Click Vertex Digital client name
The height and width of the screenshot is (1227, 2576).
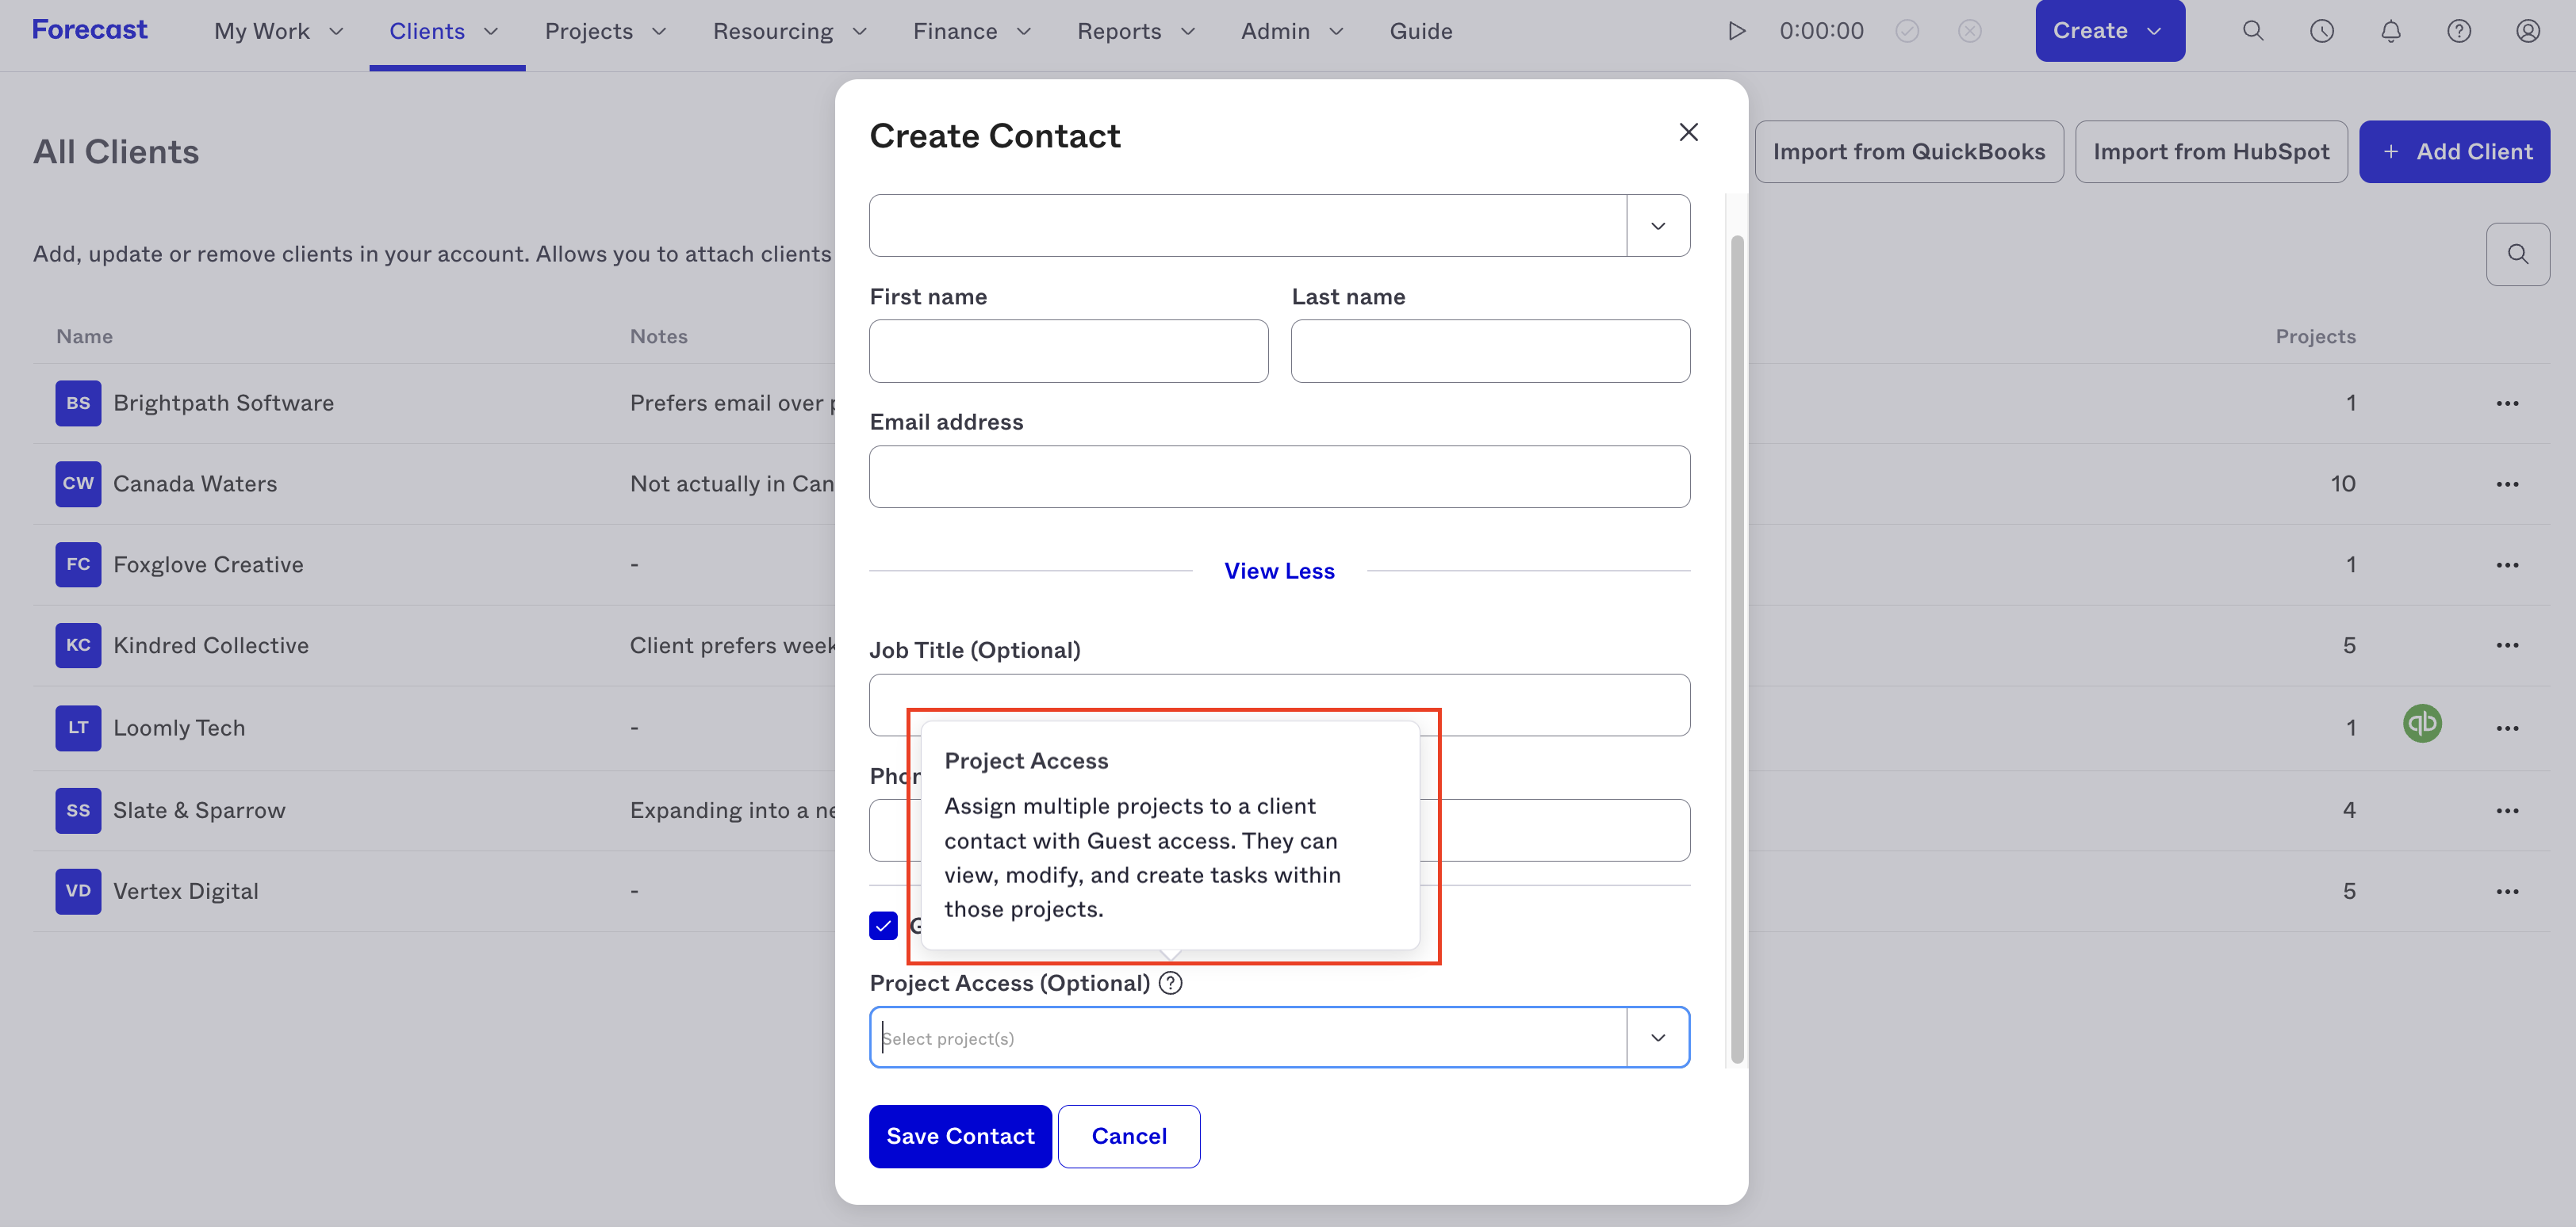pyautogui.click(x=186, y=891)
